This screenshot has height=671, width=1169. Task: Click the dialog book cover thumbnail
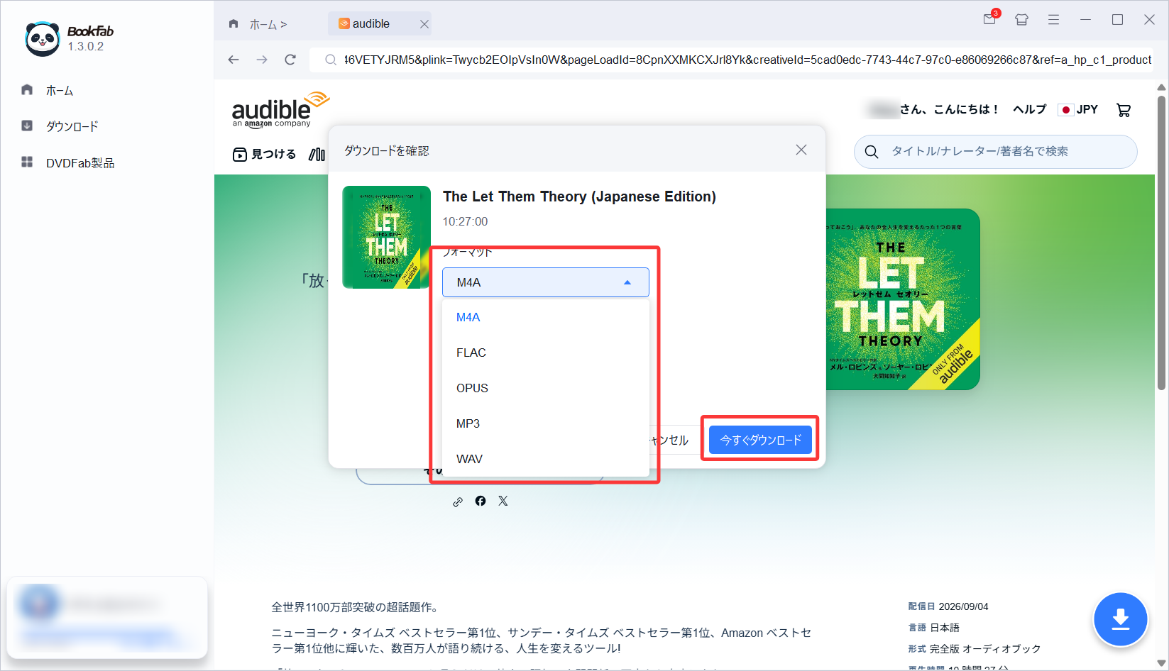point(386,237)
